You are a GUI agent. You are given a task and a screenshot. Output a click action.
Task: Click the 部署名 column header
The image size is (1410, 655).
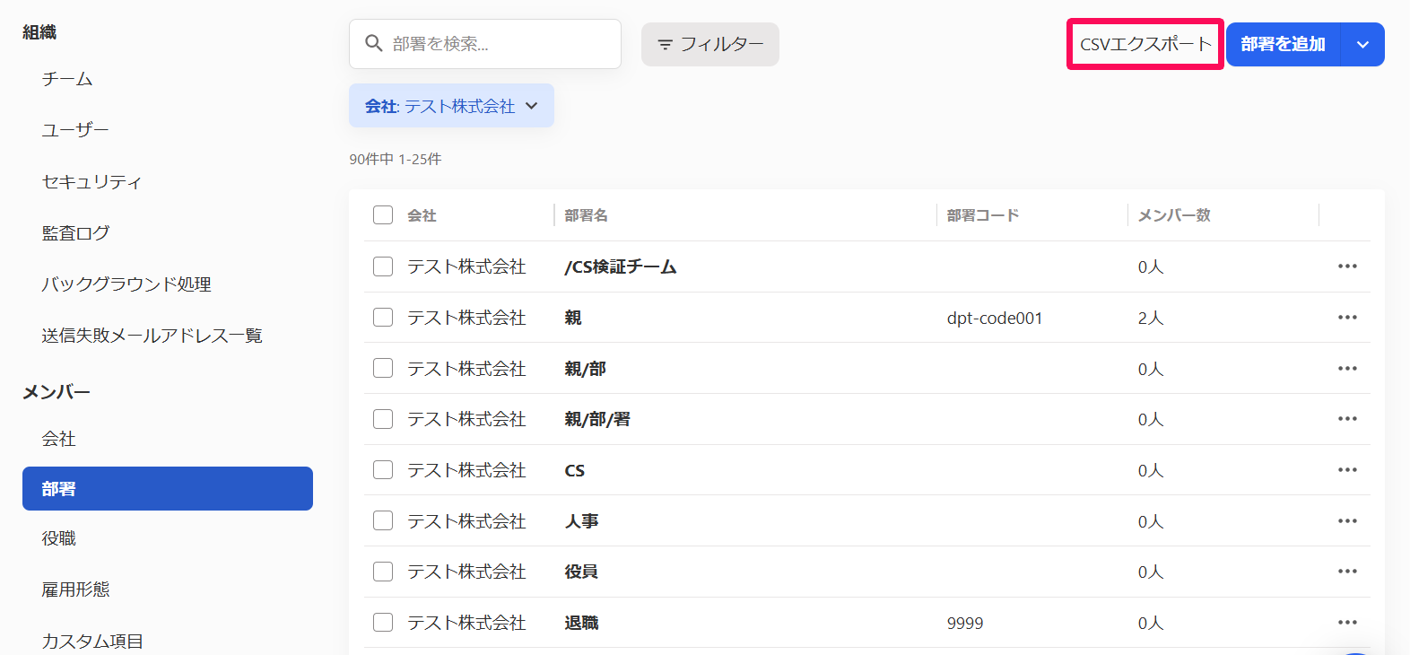586,215
